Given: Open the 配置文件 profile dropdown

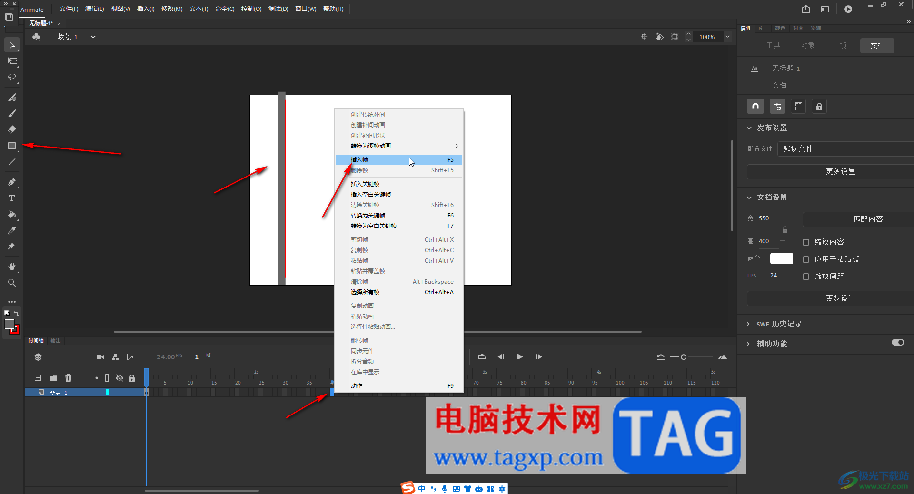Looking at the screenshot, I should (846, 149).
